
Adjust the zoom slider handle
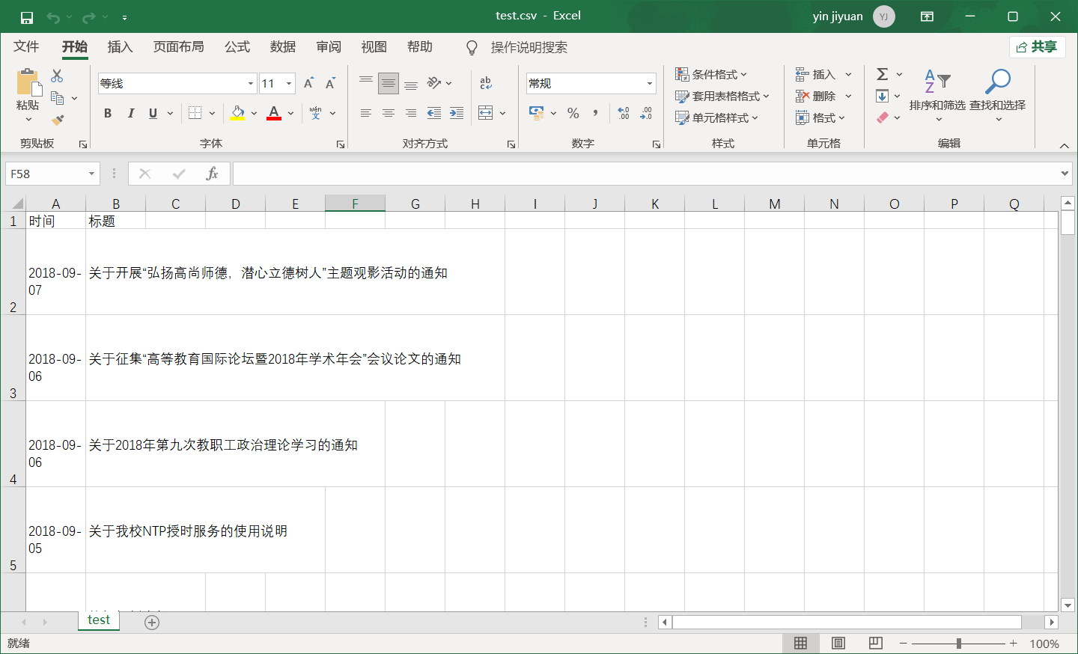tap(959, 644)
